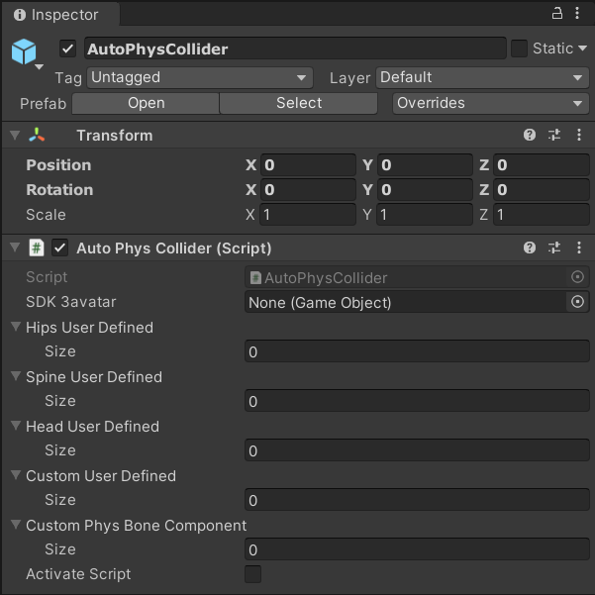This screenshot has height=595, width=595.
Task: Open the prefab Overrides dropdown
Action: 490,103
